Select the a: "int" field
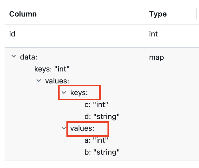Image resolution: width=199 pixels, height=168 pixels. 96,140
